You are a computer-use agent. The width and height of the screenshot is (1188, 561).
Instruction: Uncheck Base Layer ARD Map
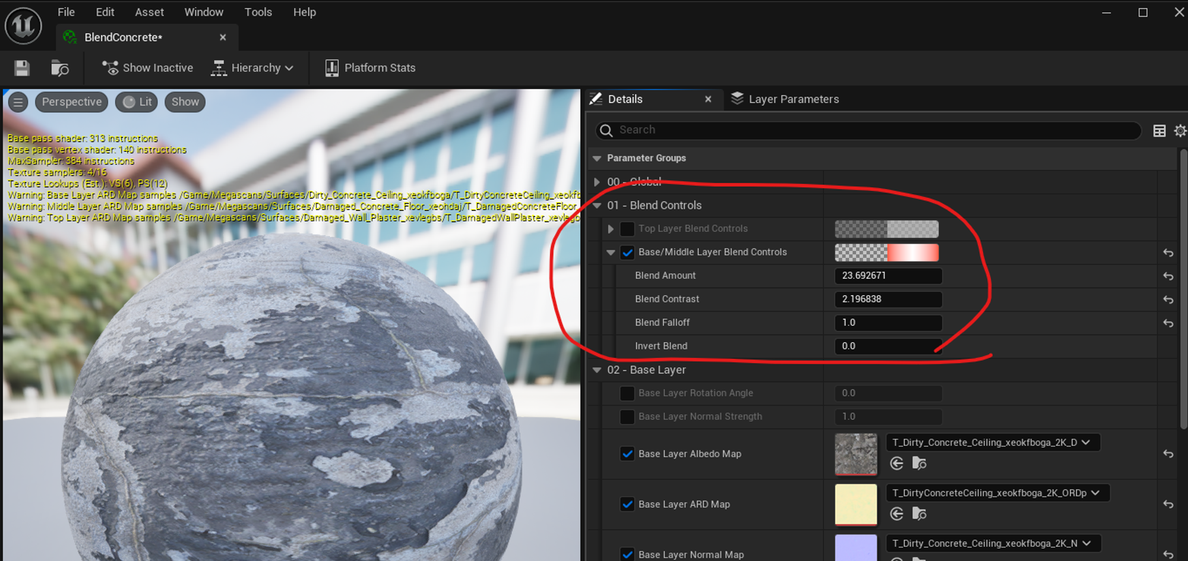click(x=627, y=505)
